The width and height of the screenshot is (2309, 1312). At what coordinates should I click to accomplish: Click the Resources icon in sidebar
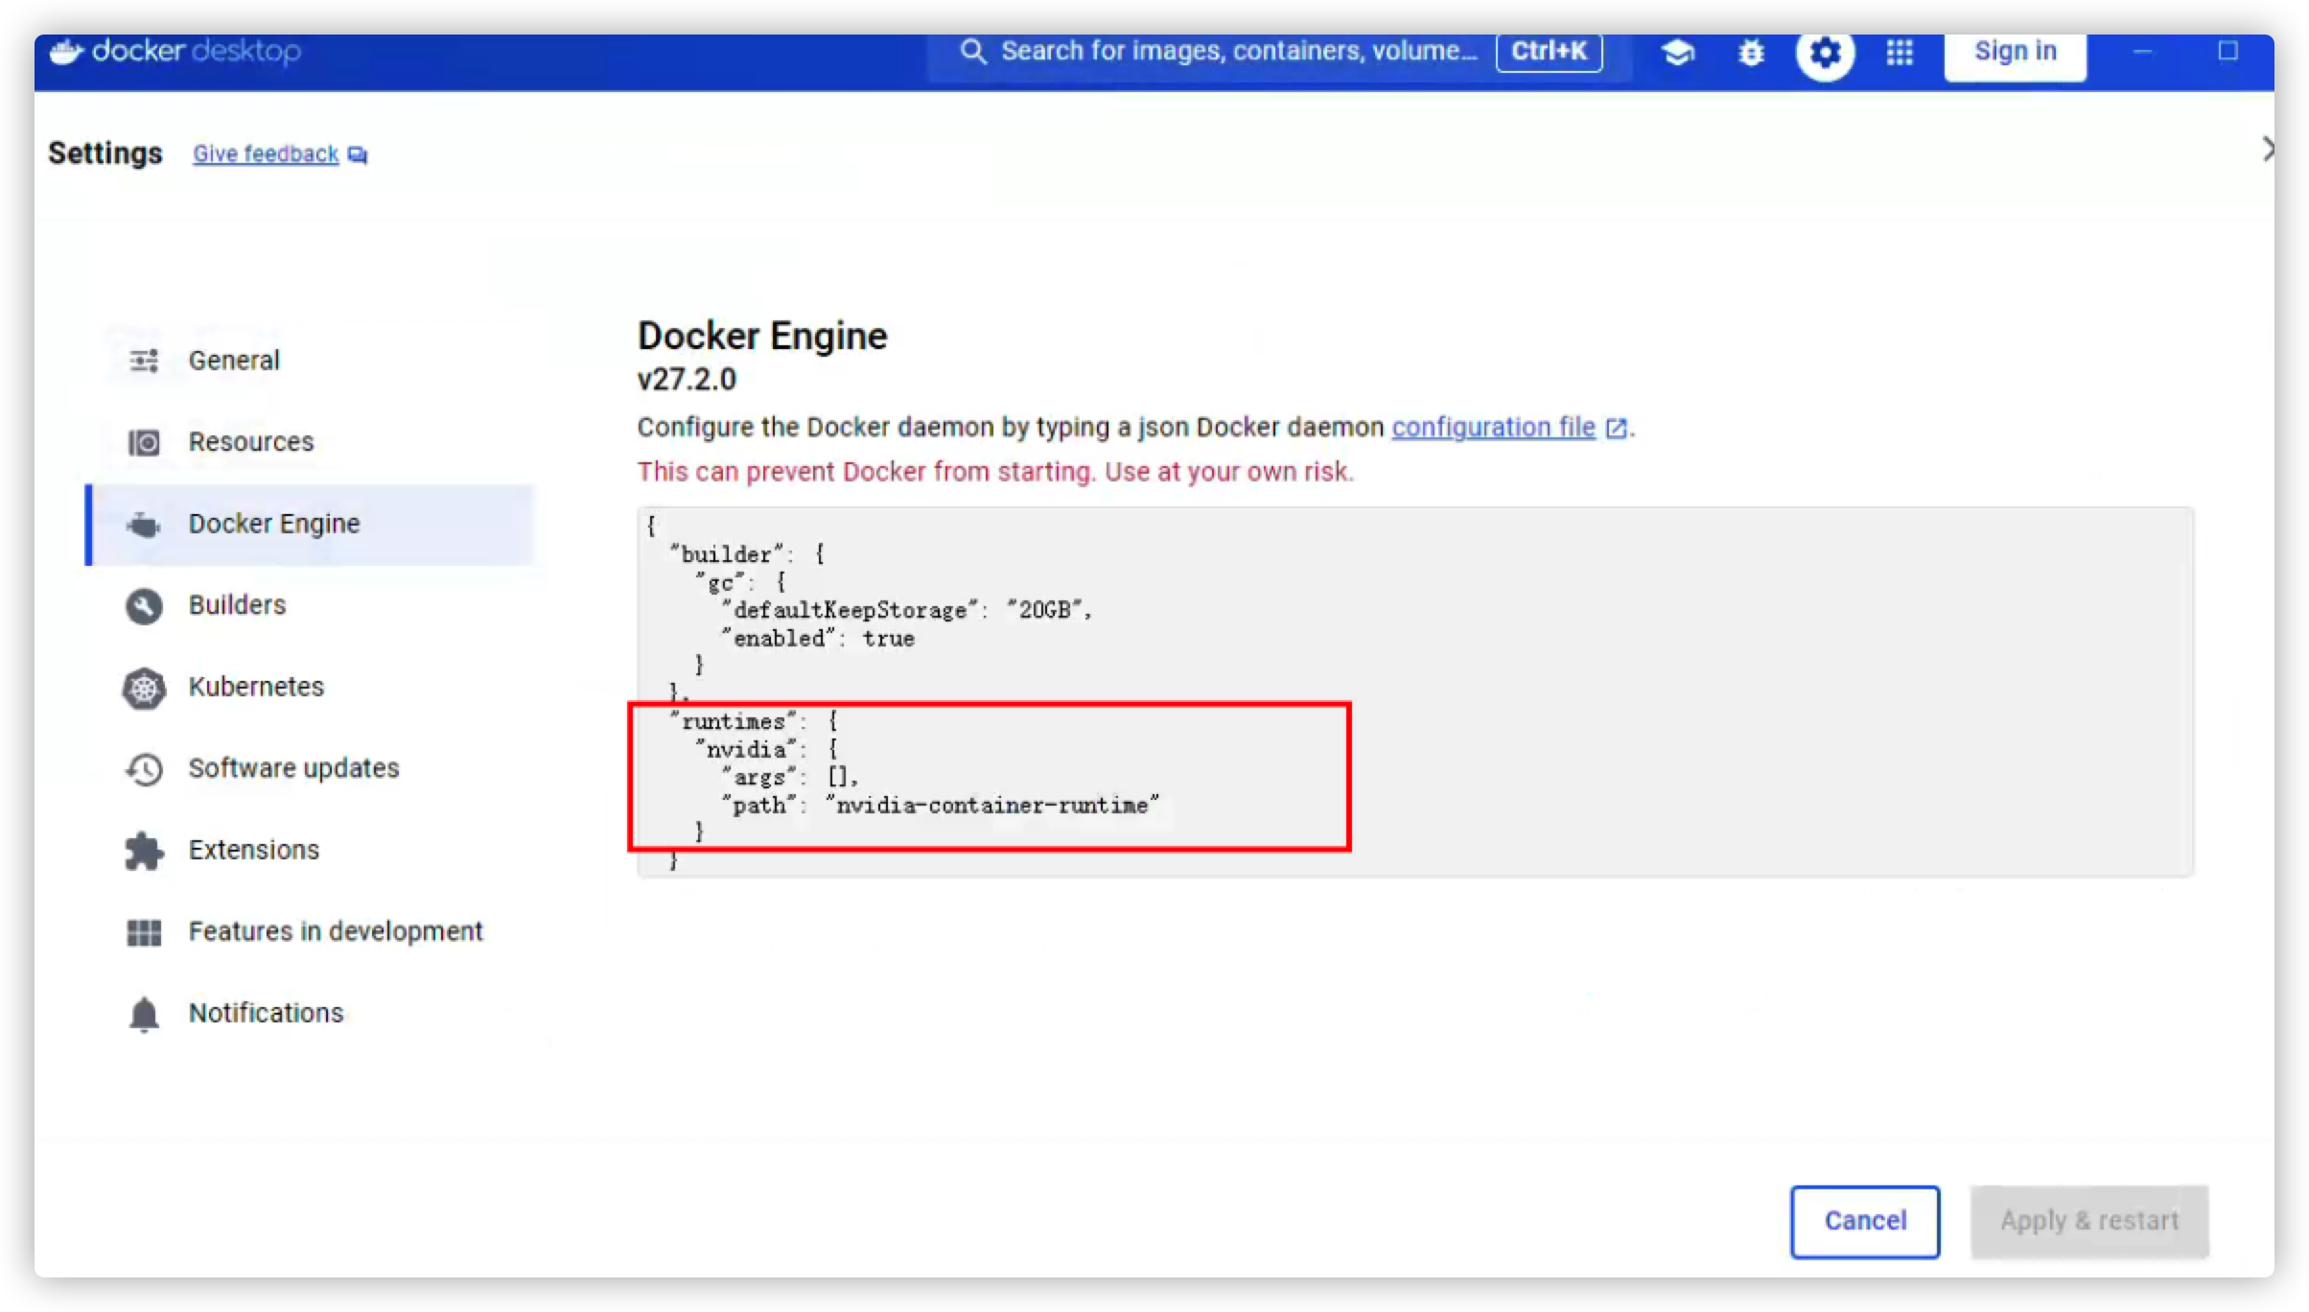click(x=144, y=442)
